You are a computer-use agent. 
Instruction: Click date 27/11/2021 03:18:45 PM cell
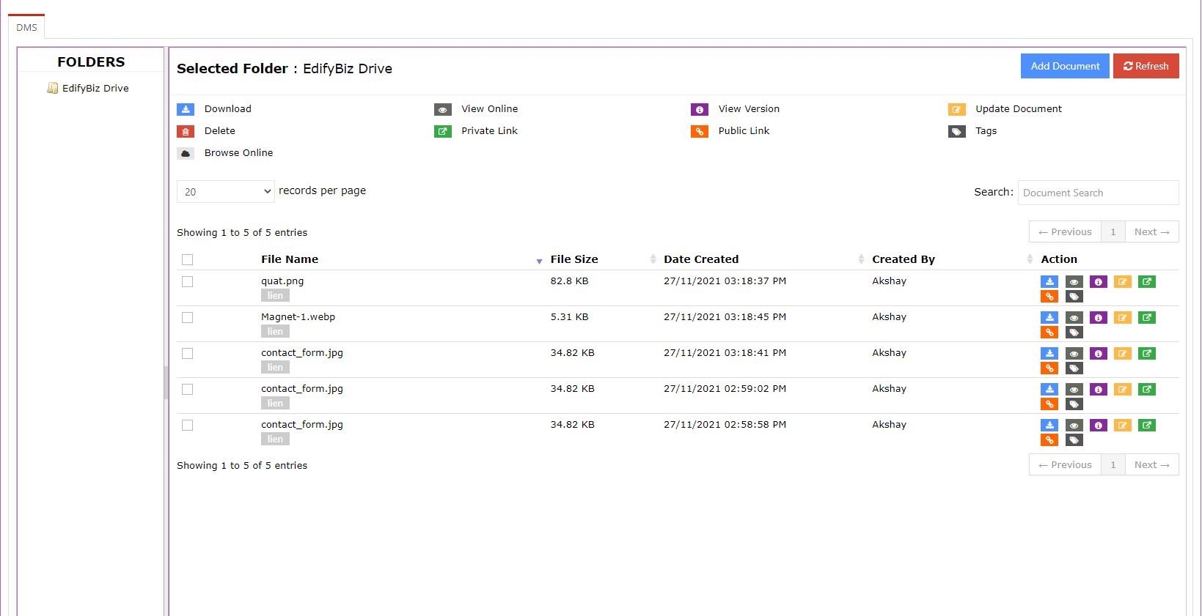tap(725, 316)
